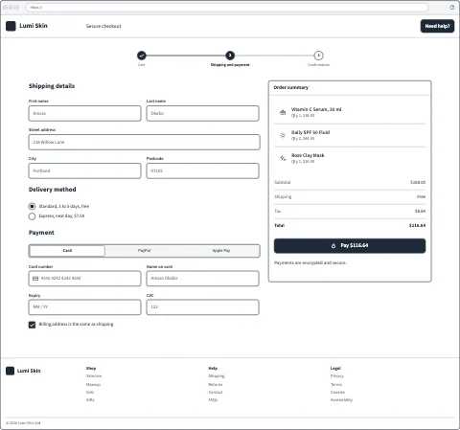
Task: Click the Lumi Skin logo in header
Action: [27, 26]
